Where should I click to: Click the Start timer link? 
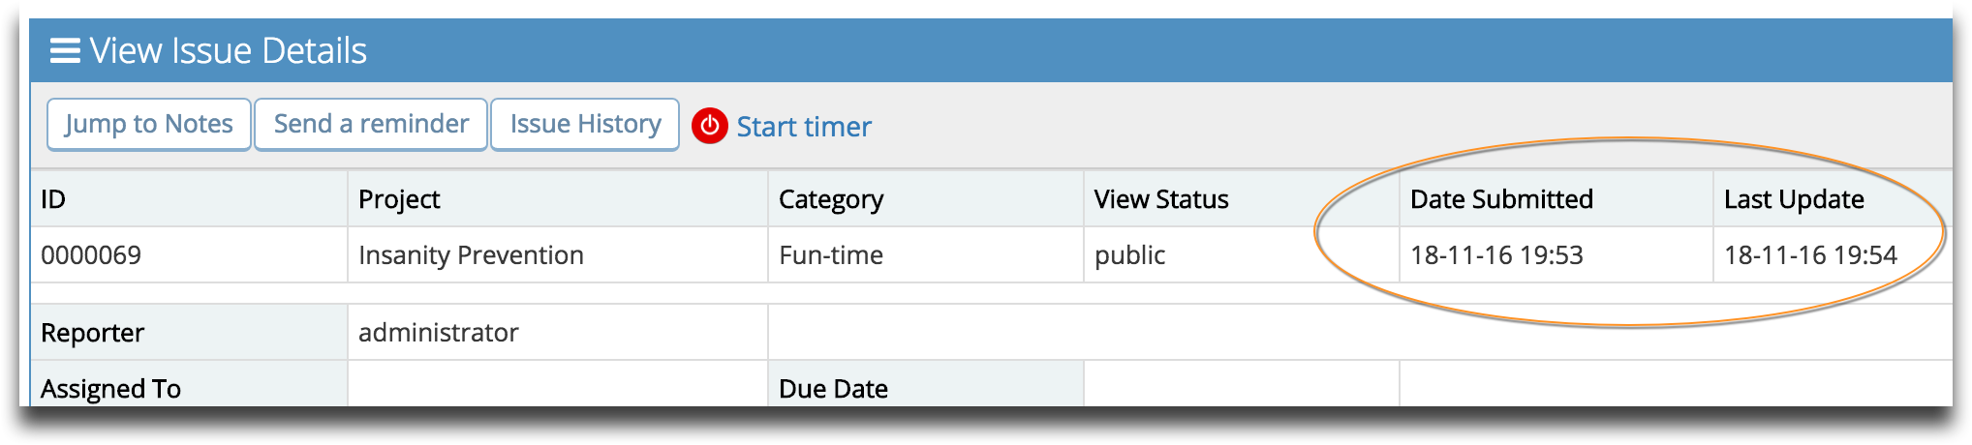pyautogui.click(x=804, y=127)
